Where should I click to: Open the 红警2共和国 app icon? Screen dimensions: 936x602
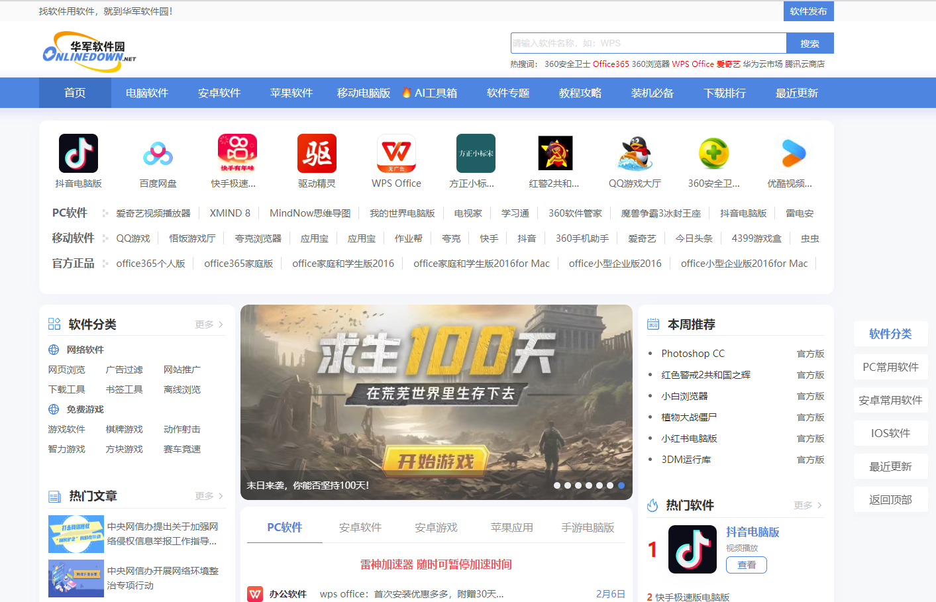point(555,153)
